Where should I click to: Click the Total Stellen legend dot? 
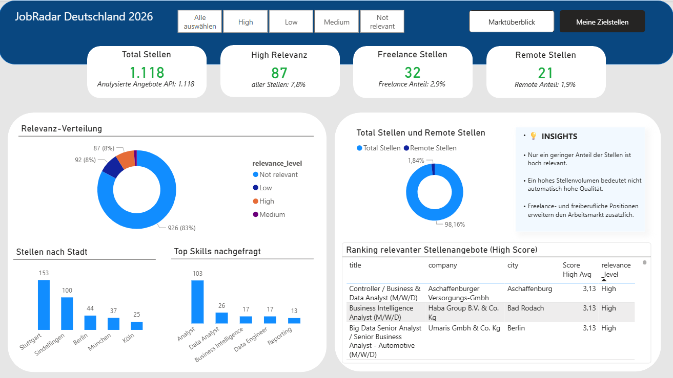[359, 148]
